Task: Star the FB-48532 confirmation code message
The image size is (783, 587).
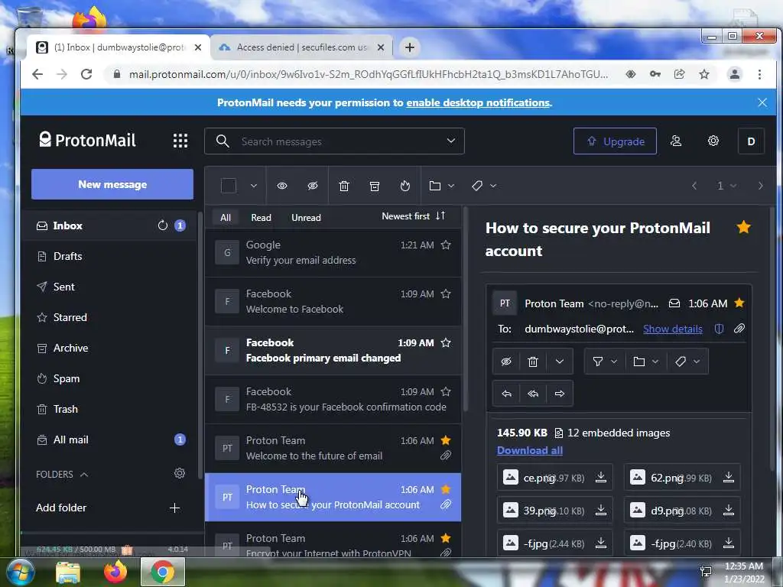Action: pyautogui.click(x=446, y=391)
